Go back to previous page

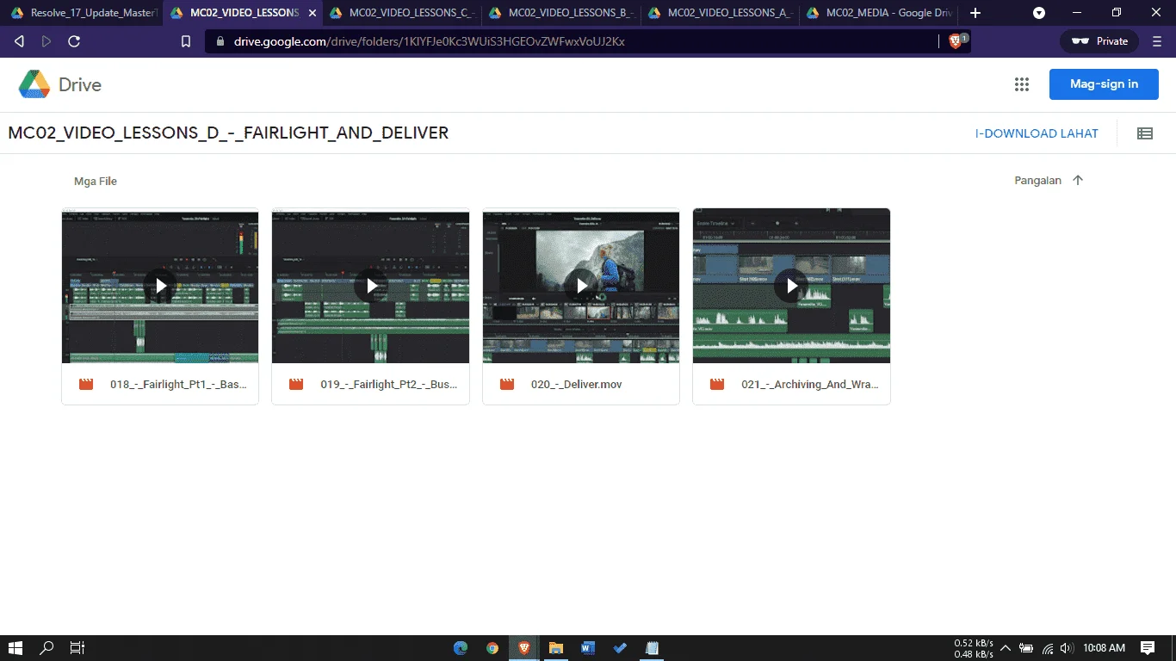click(19, 41)
